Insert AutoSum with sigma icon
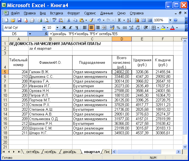The image size is (189, 161). click(x=119, y=20)
